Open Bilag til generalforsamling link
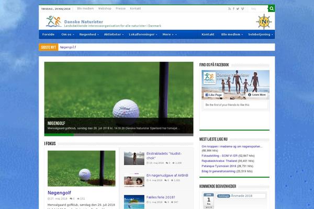The image size is (314, 209). pyautogui.click(x=218, y=171)
